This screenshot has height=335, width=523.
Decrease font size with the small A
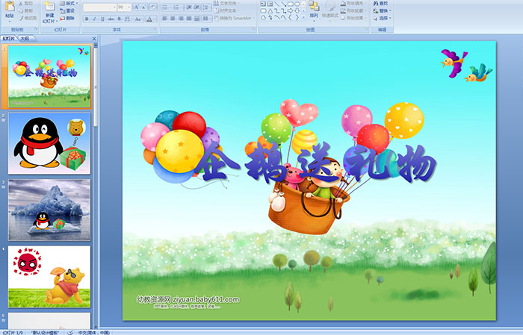pos(144,7)
